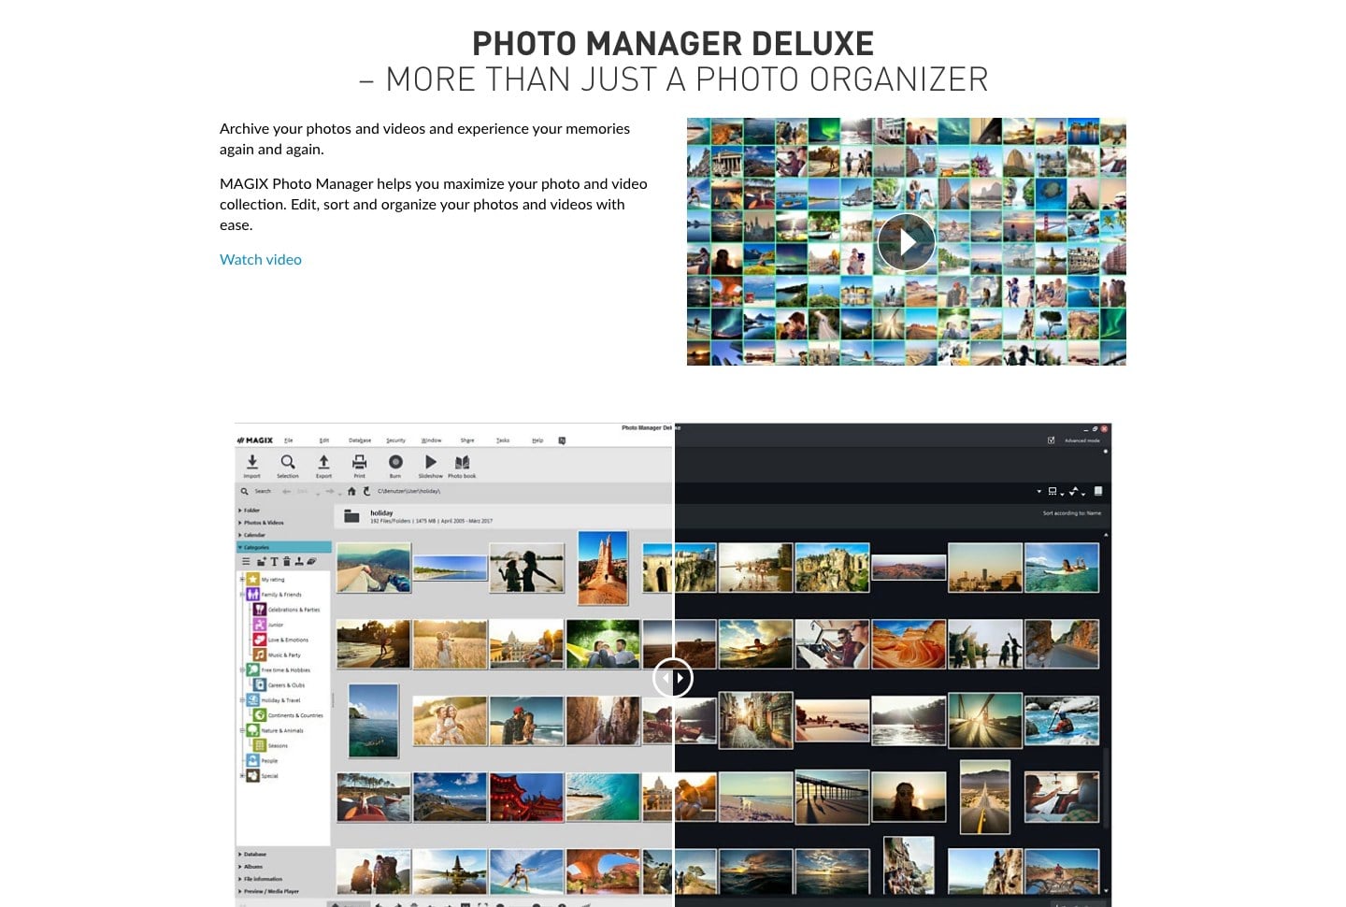Select the Love & Emotions heart icon

(260, 640)
